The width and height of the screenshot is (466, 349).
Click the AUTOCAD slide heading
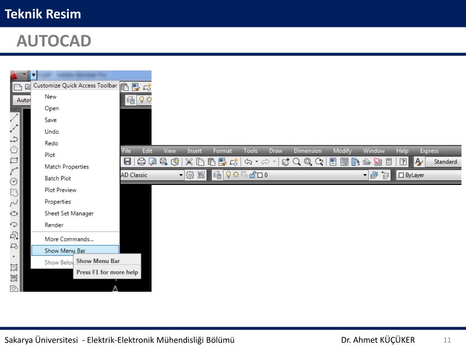[54, 40]
